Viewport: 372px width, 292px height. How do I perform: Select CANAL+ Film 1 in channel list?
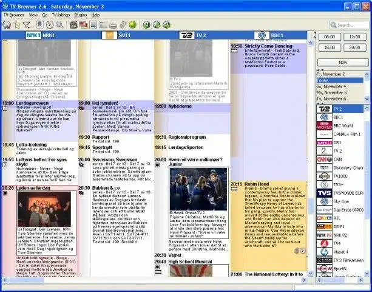[x=340, y=134]
